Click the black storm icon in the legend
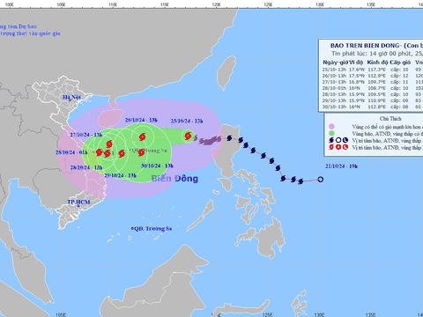 click(331, 140)
